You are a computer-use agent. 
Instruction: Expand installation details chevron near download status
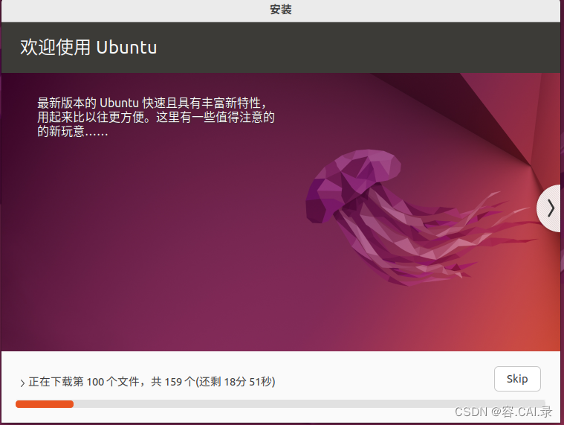[22, 383]
